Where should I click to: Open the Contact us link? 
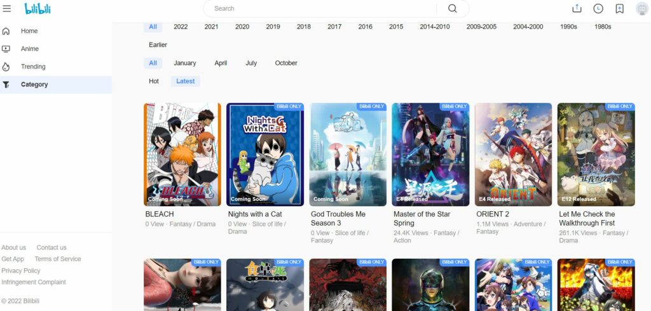[x=51, y=247]
